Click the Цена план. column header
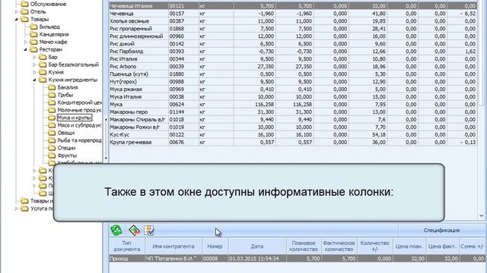The image size is (487, 273). [409, 246]
